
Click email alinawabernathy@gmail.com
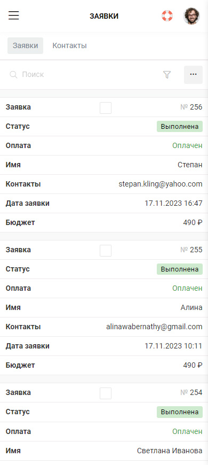pyautogui.click(x=155, y=327)
